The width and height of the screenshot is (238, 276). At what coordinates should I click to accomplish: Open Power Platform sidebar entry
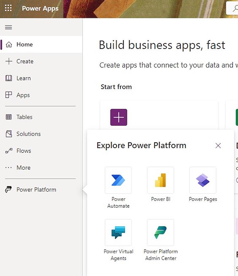(36, 189)
